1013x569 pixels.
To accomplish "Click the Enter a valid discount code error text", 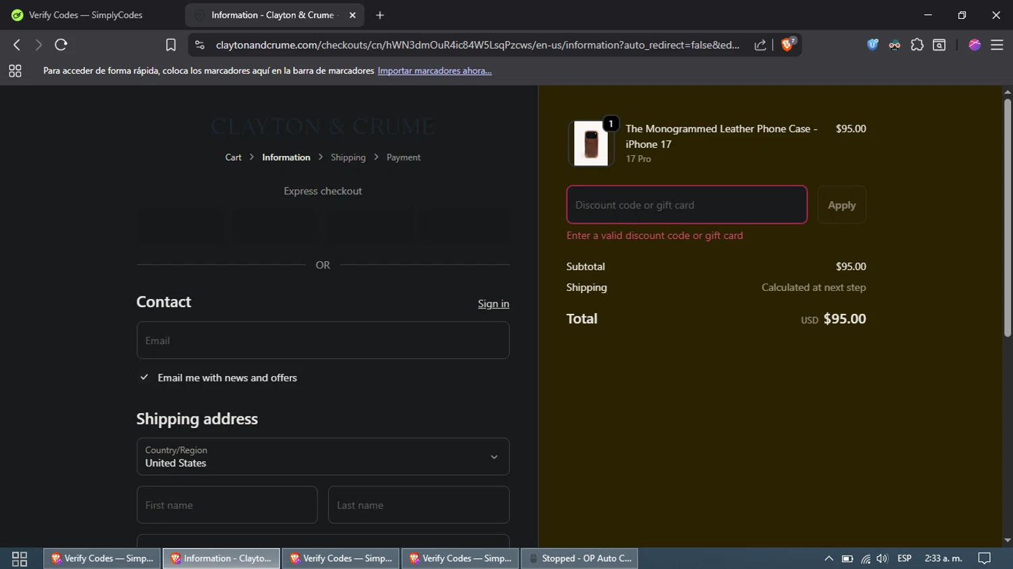I will [x=654, y=236].
